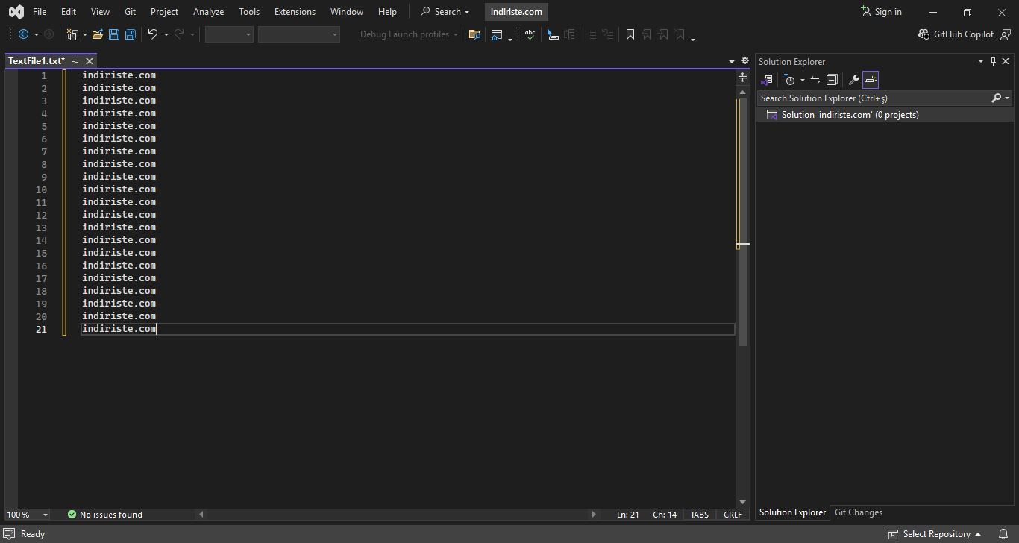Open the Debug Launch profiles dropdown
The height and width of the screenshot is (543, 1019).
pos(409,34)
